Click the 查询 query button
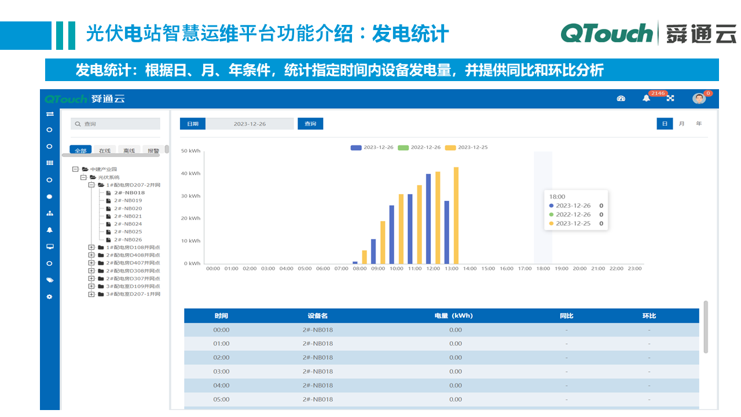Image resolution: width=741 pixels, height=417 pixels. [x=311, y=123]
